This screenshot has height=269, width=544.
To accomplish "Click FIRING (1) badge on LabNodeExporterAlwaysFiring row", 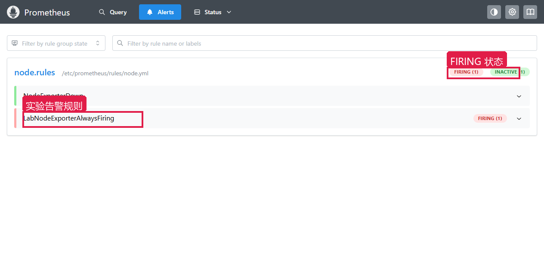I will [490, 118].
